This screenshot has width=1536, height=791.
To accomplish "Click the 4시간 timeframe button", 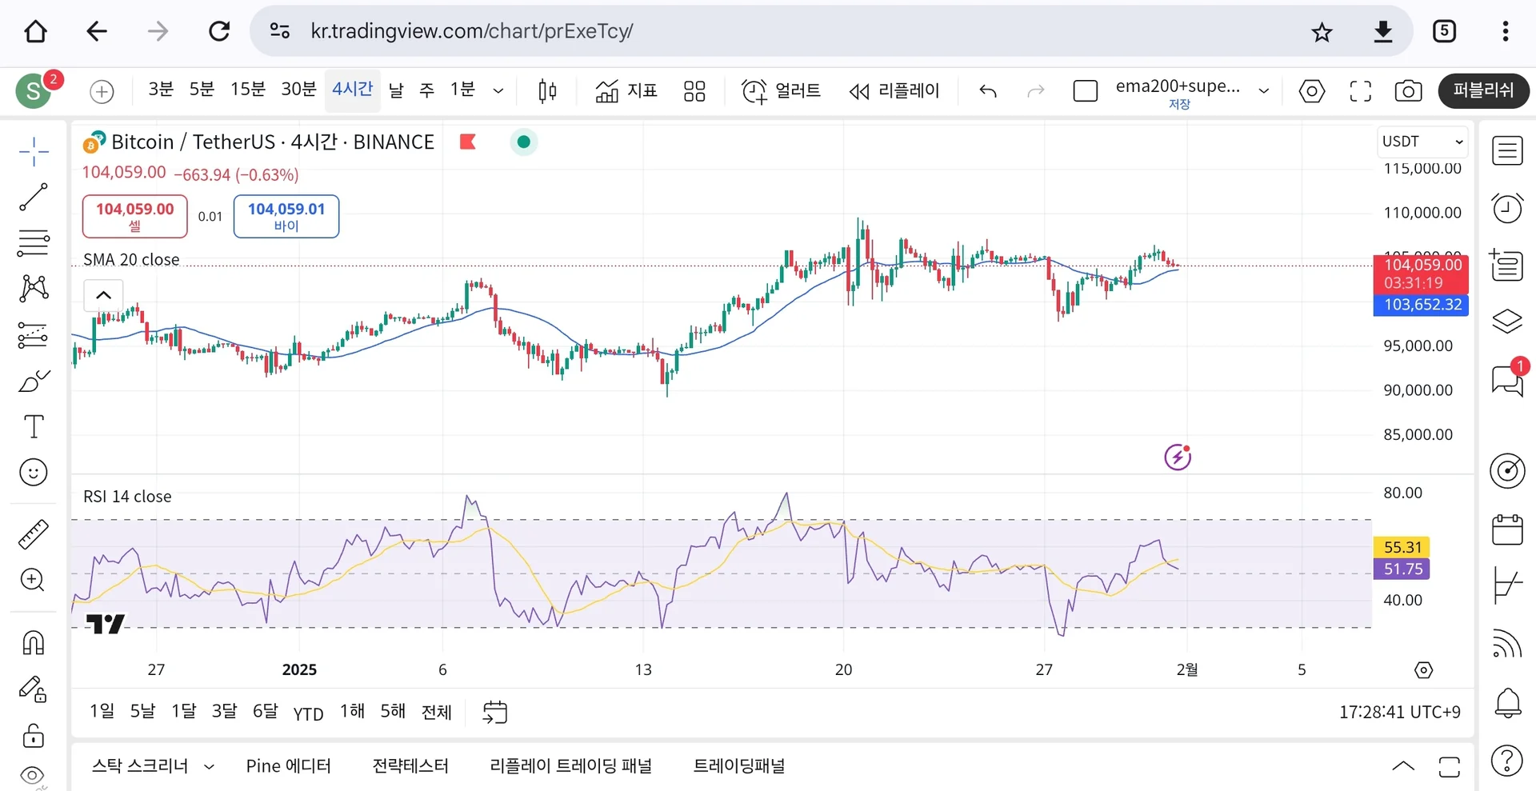I will point(352,90).
